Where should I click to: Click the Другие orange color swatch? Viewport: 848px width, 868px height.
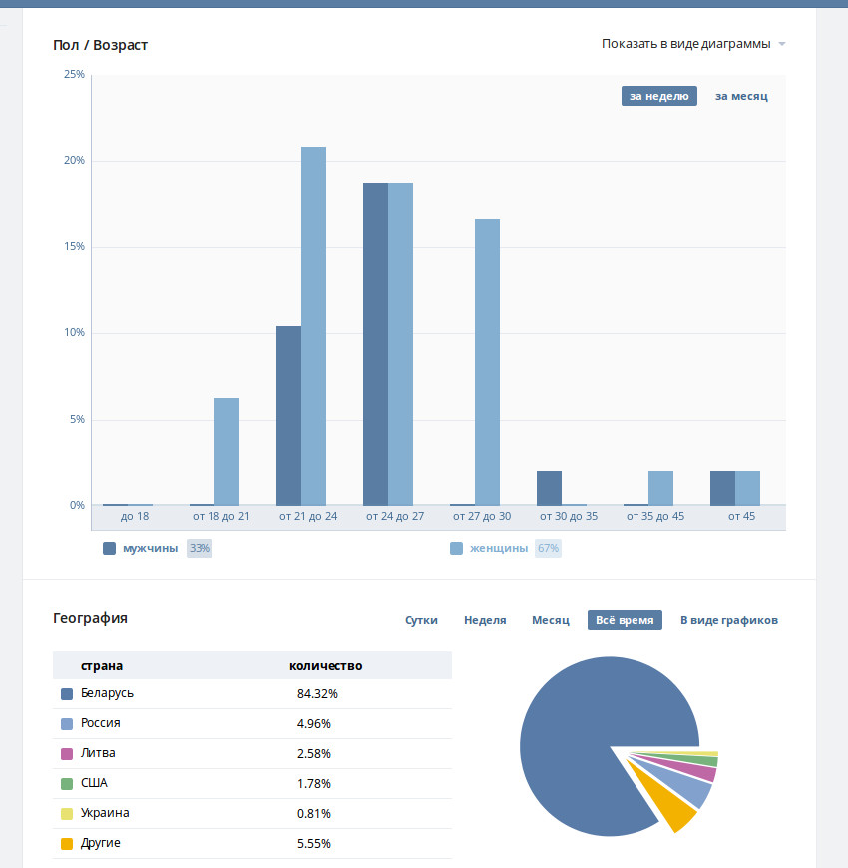(67, 844)
